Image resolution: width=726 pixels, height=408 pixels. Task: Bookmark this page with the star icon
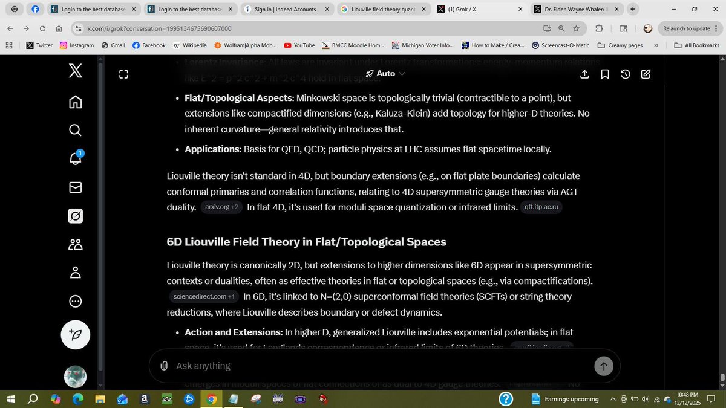577,28
